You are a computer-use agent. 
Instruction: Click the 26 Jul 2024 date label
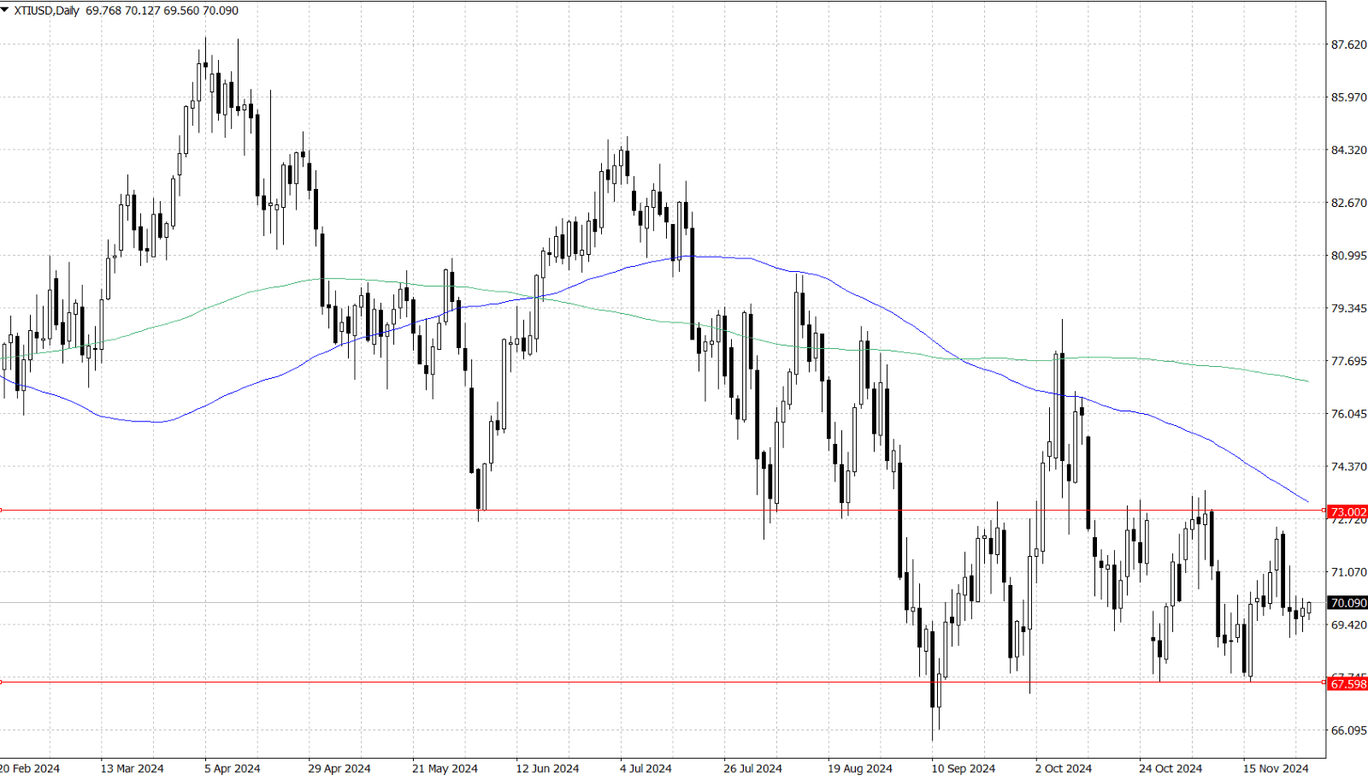[x=752, y=768]
